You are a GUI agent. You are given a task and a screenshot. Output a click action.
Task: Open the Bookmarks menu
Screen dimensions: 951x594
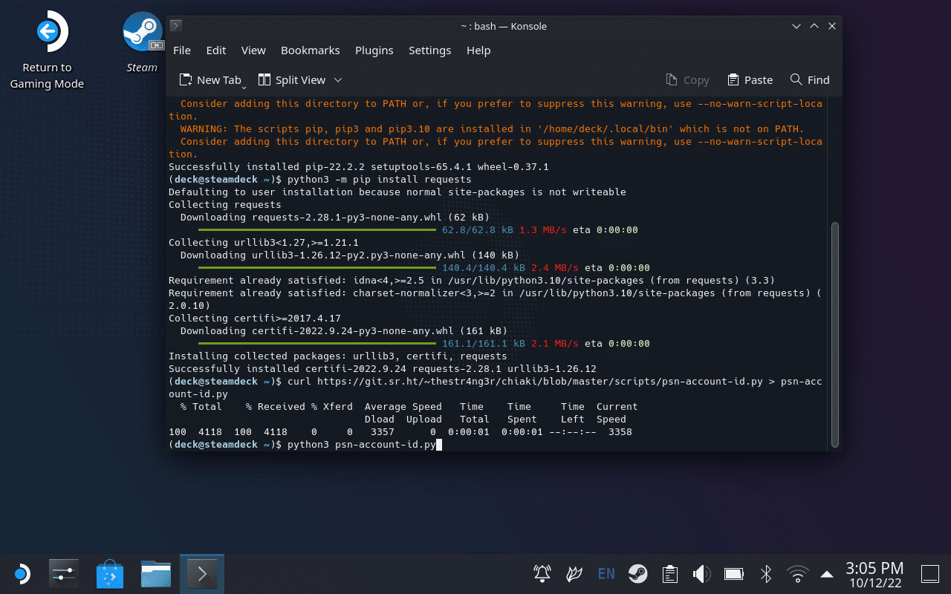(311, 50)
